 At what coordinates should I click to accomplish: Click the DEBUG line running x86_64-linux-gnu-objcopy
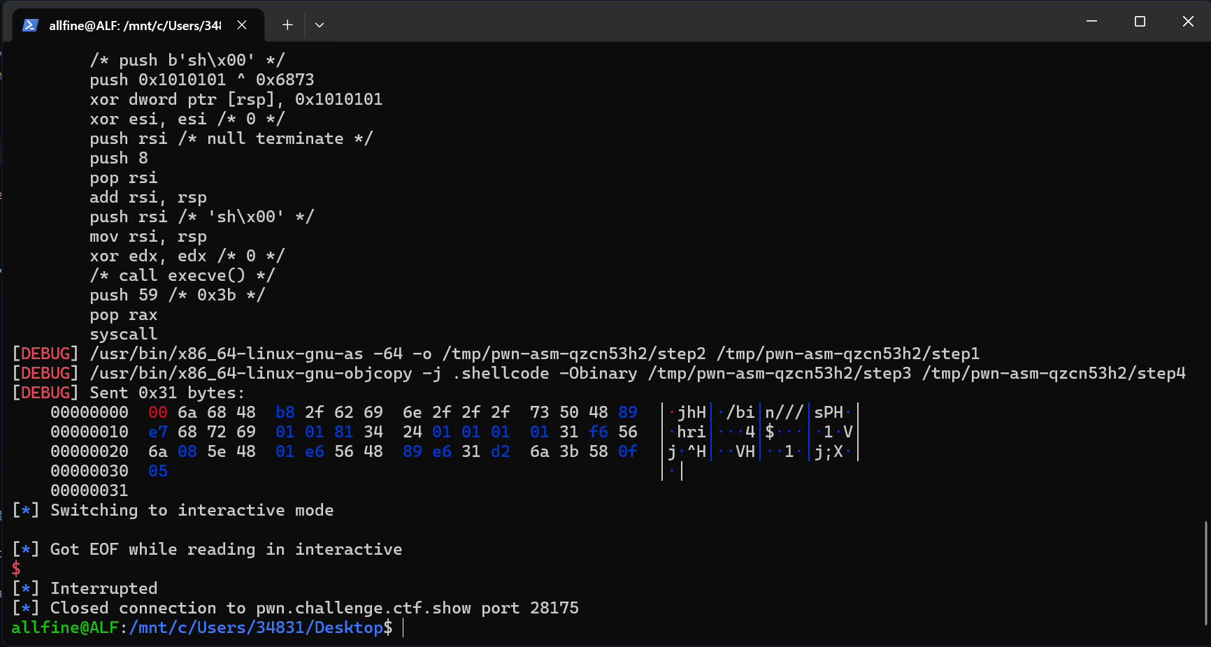coord(599,373)
